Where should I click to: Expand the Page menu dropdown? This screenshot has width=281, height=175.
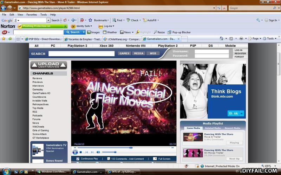260,38
